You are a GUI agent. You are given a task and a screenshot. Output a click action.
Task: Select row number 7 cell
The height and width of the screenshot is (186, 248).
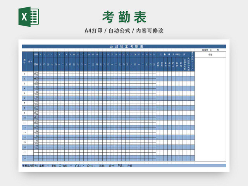point(24,103)
